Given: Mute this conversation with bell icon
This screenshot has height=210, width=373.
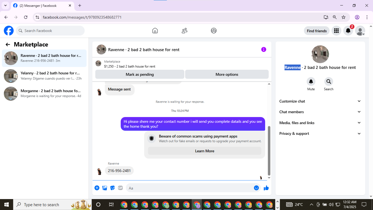Looking at the screenshot, I should pyautogui.click(x=311, y=81).
